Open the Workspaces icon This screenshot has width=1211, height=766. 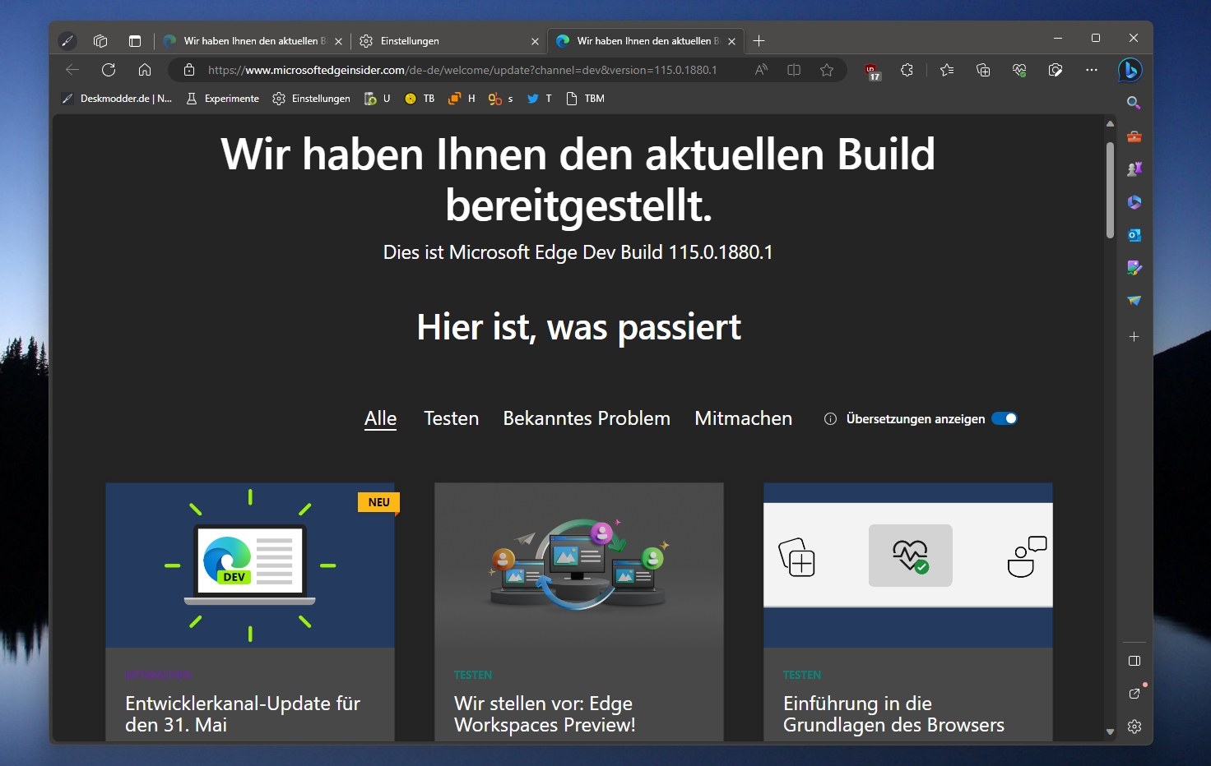tap(100, 40)
